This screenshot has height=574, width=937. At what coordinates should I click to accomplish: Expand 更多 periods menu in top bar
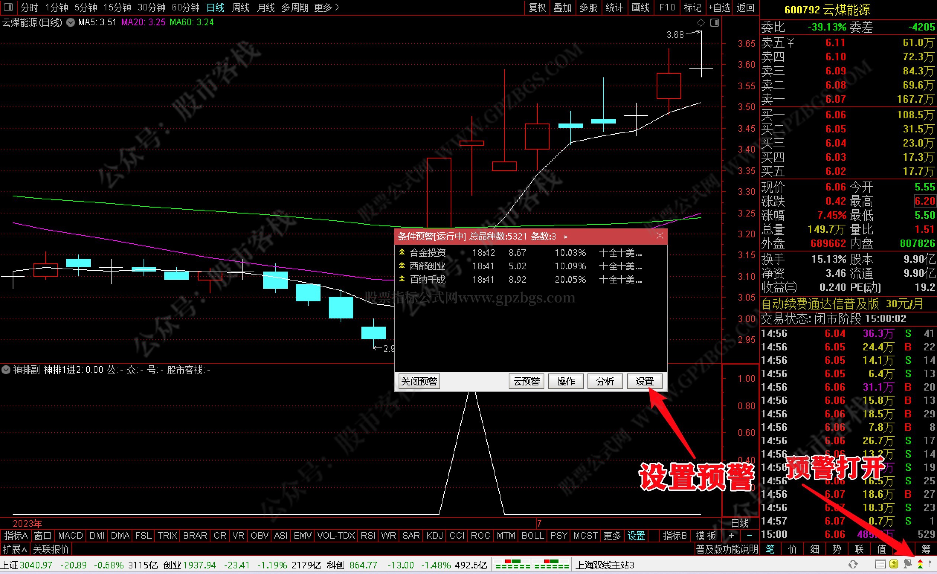[327, 7]
